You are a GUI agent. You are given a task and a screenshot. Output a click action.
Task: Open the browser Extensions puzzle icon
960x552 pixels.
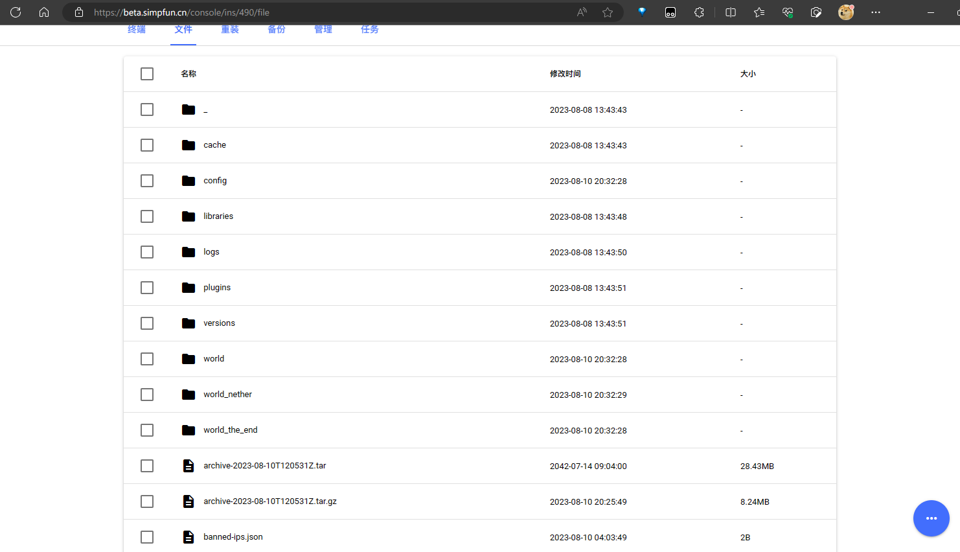click(x=699, y=12)
